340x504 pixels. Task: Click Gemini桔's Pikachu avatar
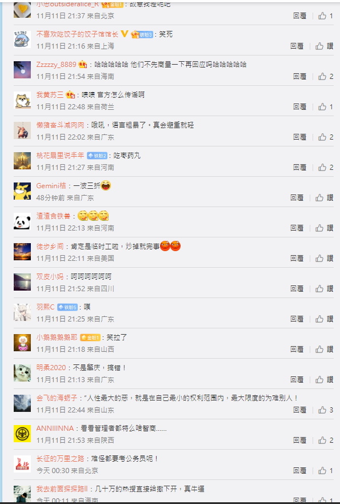(x=22, y=191)
